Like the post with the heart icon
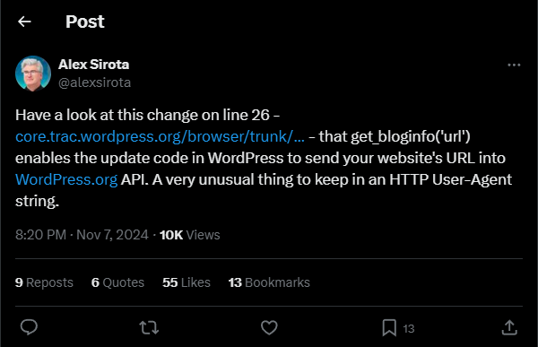This screenshot has width=538, height=347. (x=269, y=327)
